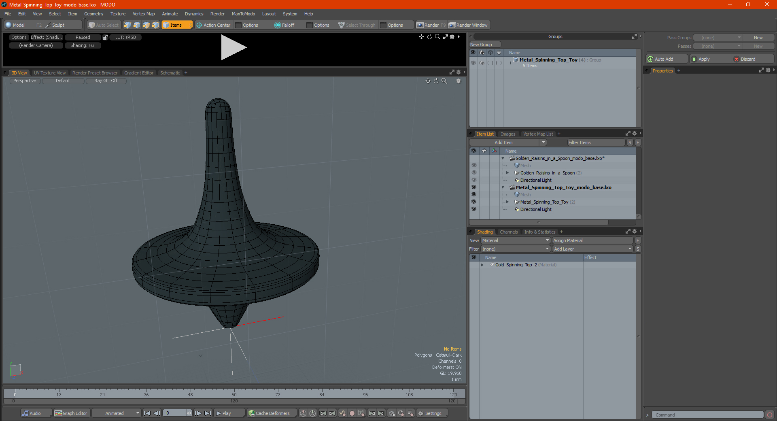
Task: Open the Pass Groups dropdown
Action: (718, 38)
